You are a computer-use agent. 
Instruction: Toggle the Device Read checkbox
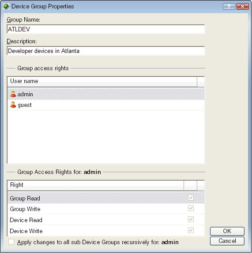[191, 219]
